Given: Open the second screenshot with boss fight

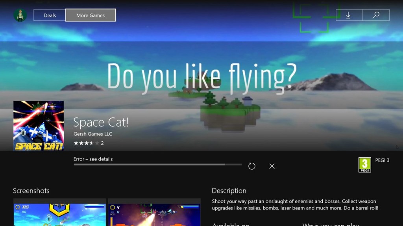Looking at the screenshot, I should [154, 212].
